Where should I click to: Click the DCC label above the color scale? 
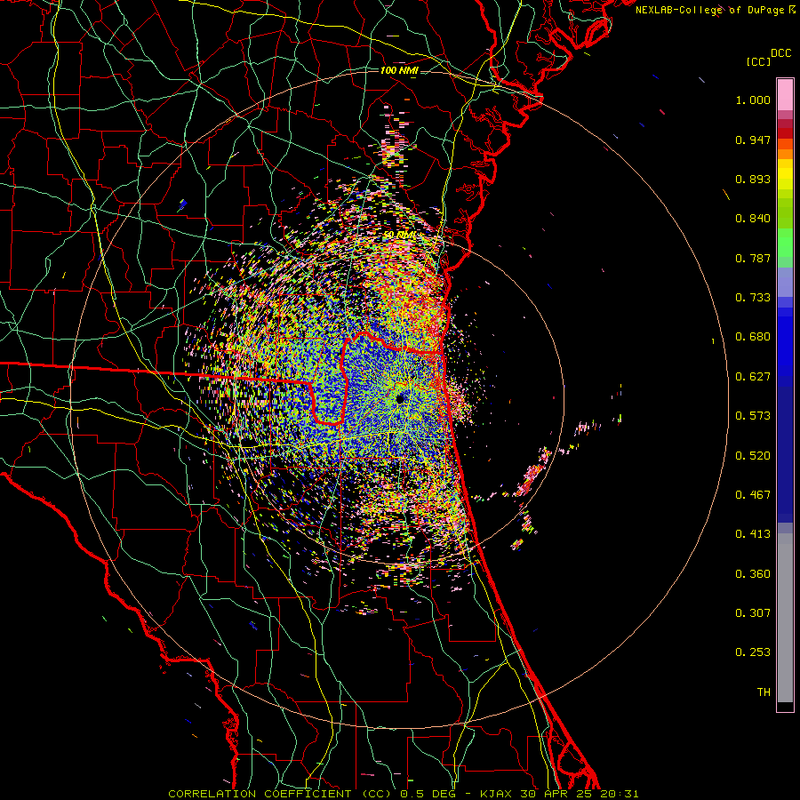pyautogui.click(x=780, y=53)
